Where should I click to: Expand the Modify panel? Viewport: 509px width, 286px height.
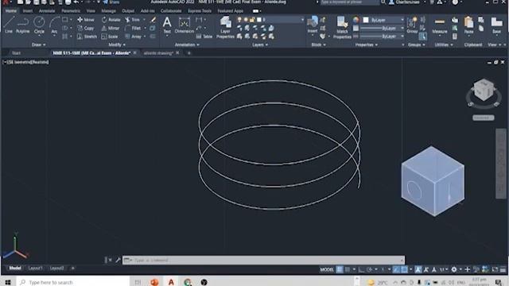tap(117, 44)
